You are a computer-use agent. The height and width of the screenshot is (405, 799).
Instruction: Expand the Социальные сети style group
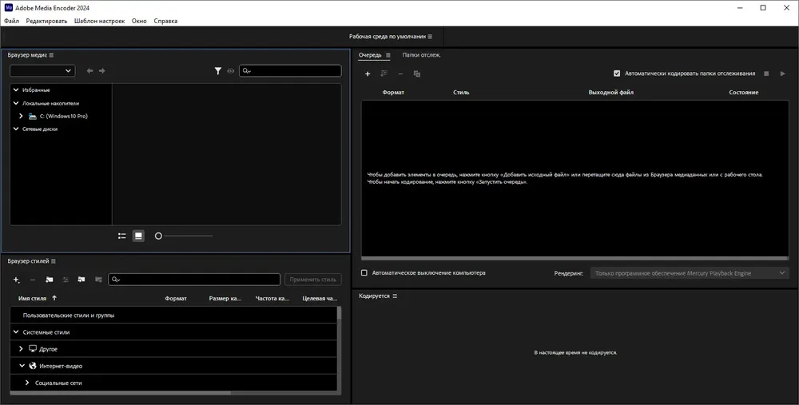click(x=26, y=383)
